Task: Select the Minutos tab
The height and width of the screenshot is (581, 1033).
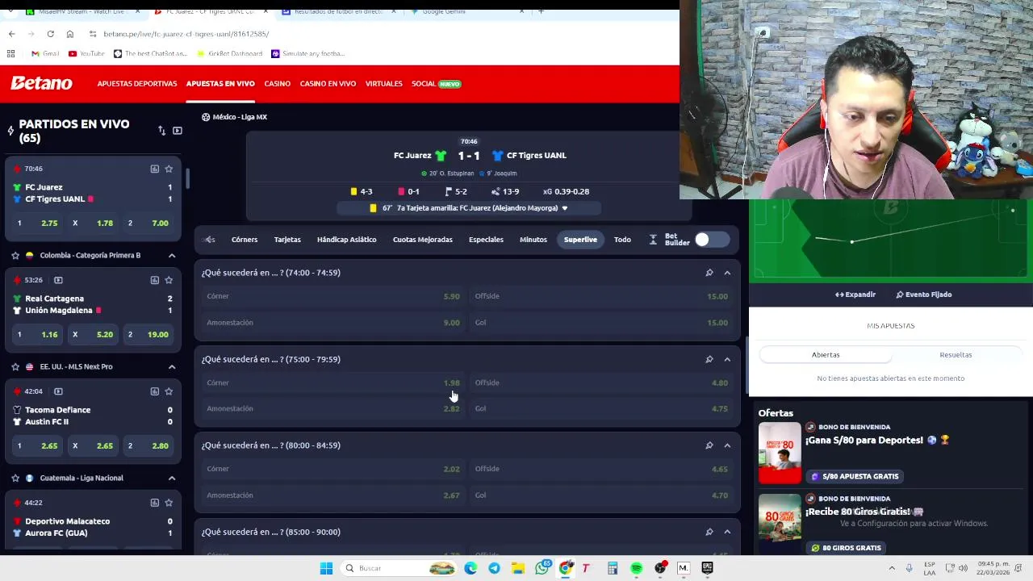Action: point(533,240)
